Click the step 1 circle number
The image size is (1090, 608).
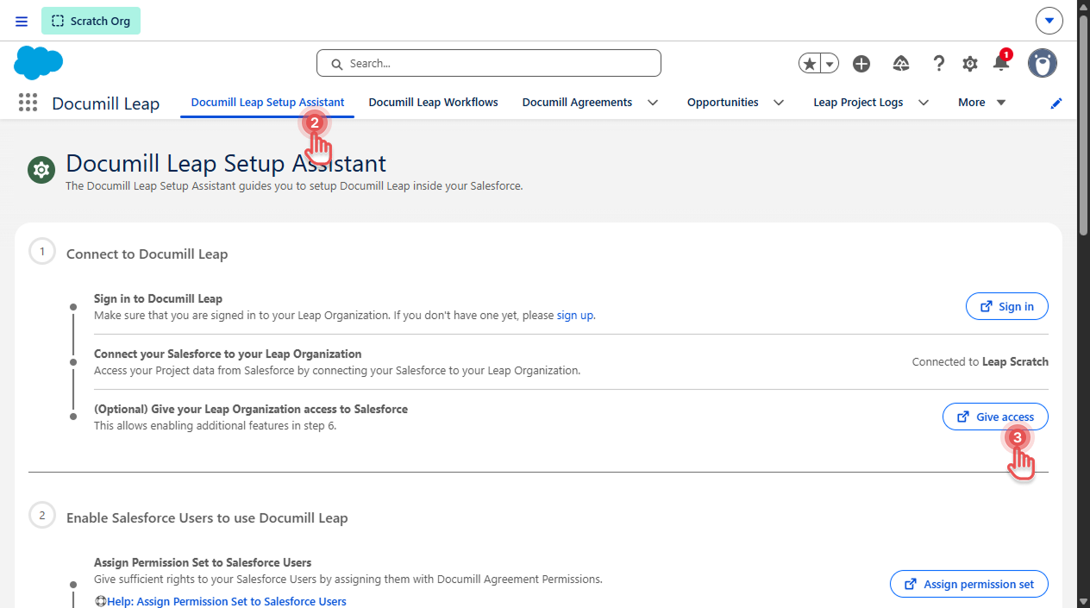41,252
